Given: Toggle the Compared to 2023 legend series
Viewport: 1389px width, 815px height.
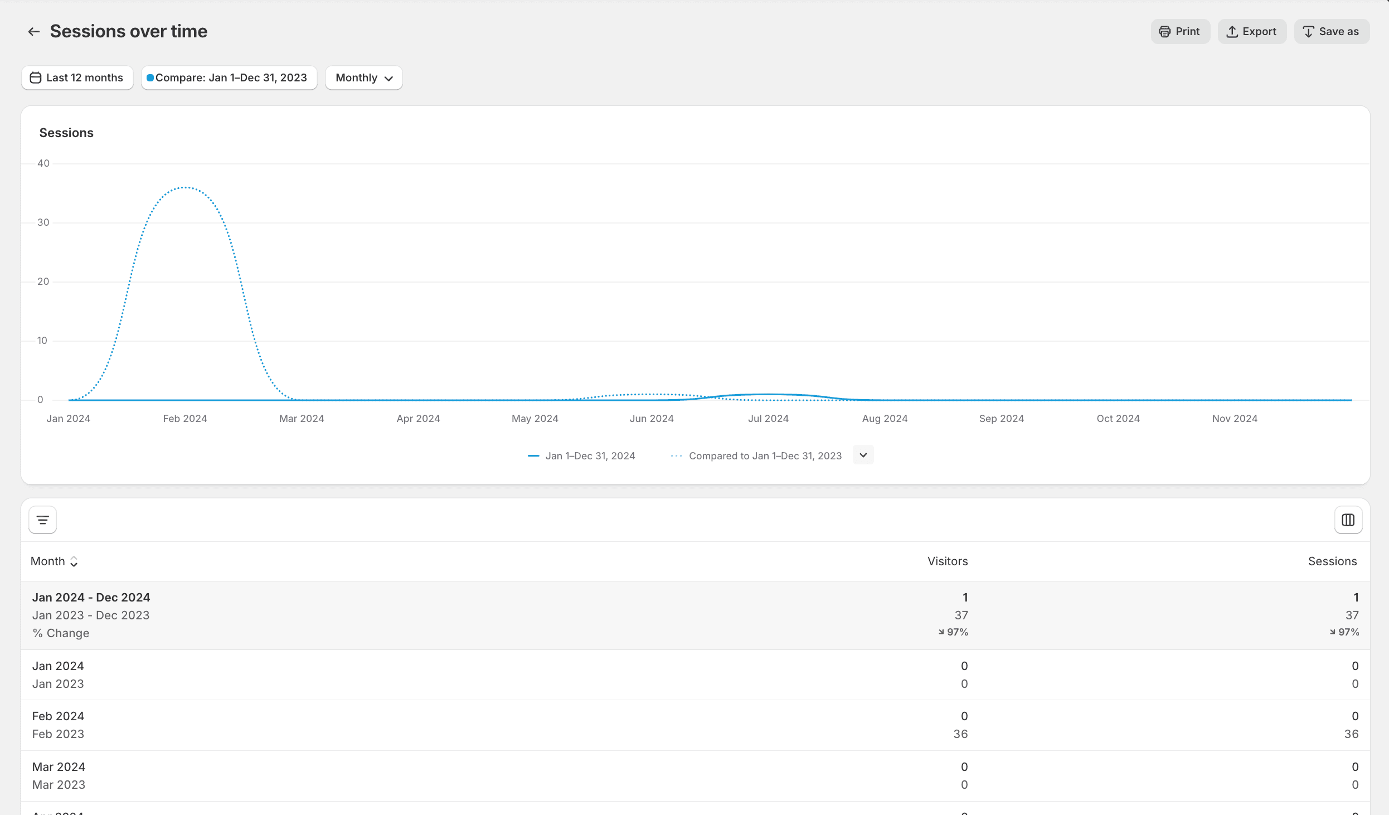Looking at the screenshot, I should [x=756, y=456].
